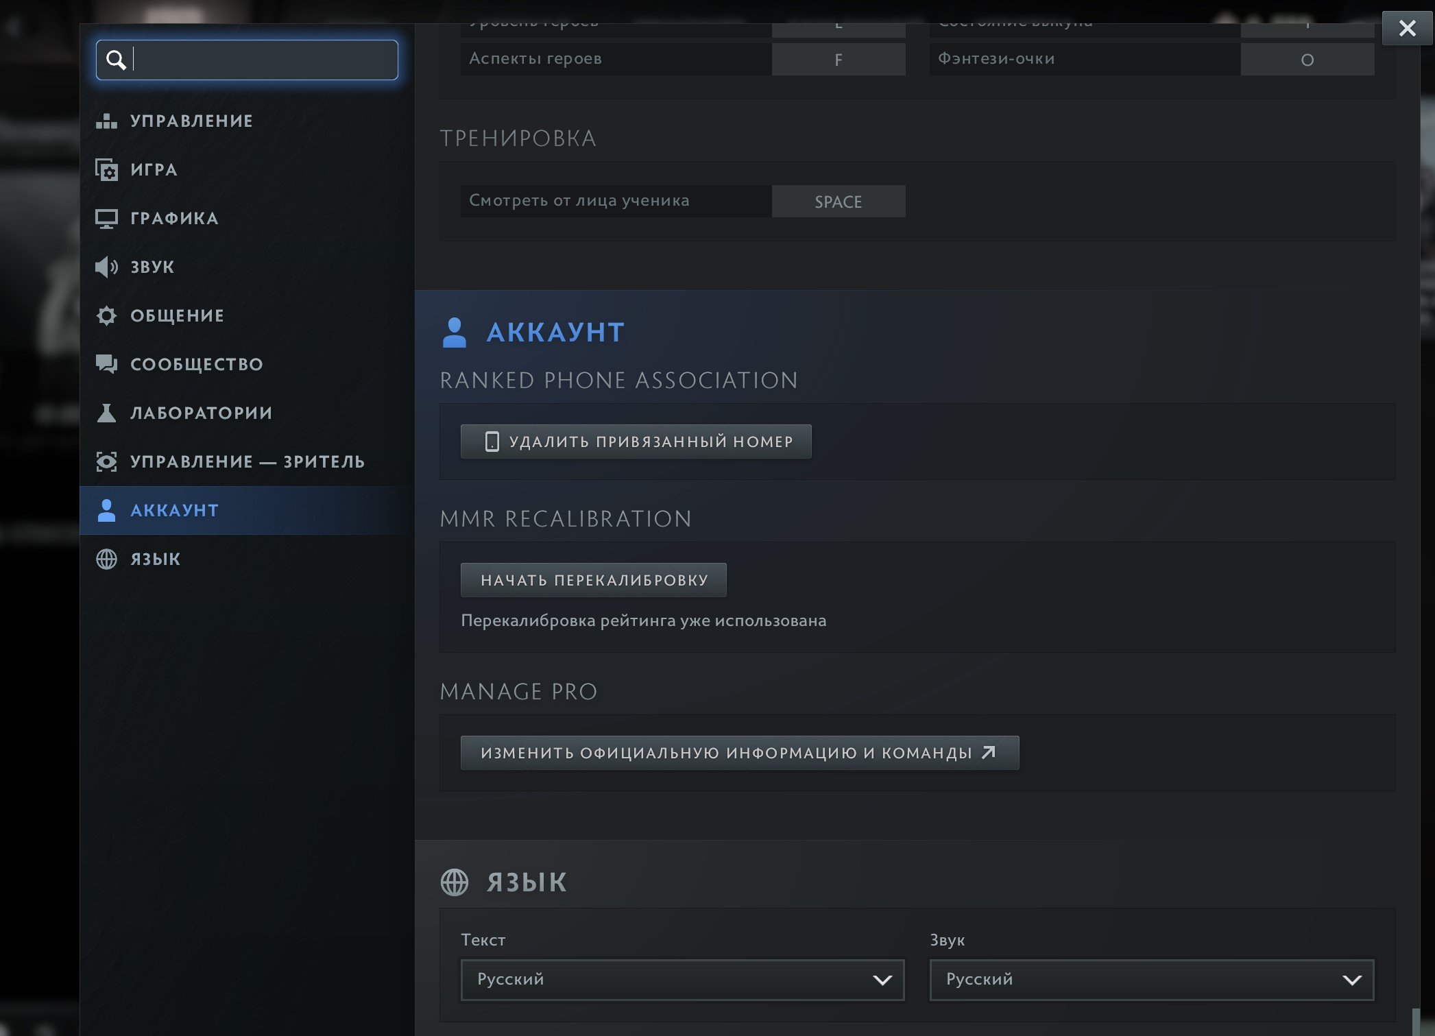Open УПРАВЛЕНИЕ — ЗРИТЕЛЬ settings
1435x1036 pixels.
coord(248,461)
